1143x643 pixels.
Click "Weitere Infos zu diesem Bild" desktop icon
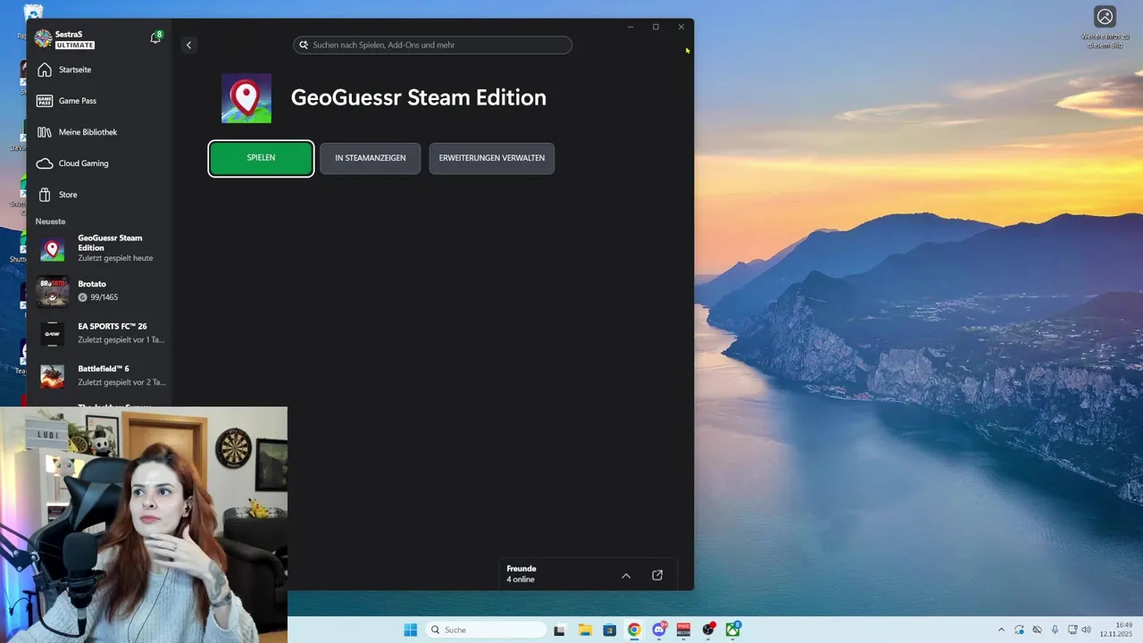click(x=1105, y=27)
